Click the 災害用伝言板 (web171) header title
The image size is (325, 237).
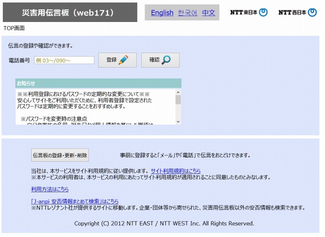pos(70,12)
